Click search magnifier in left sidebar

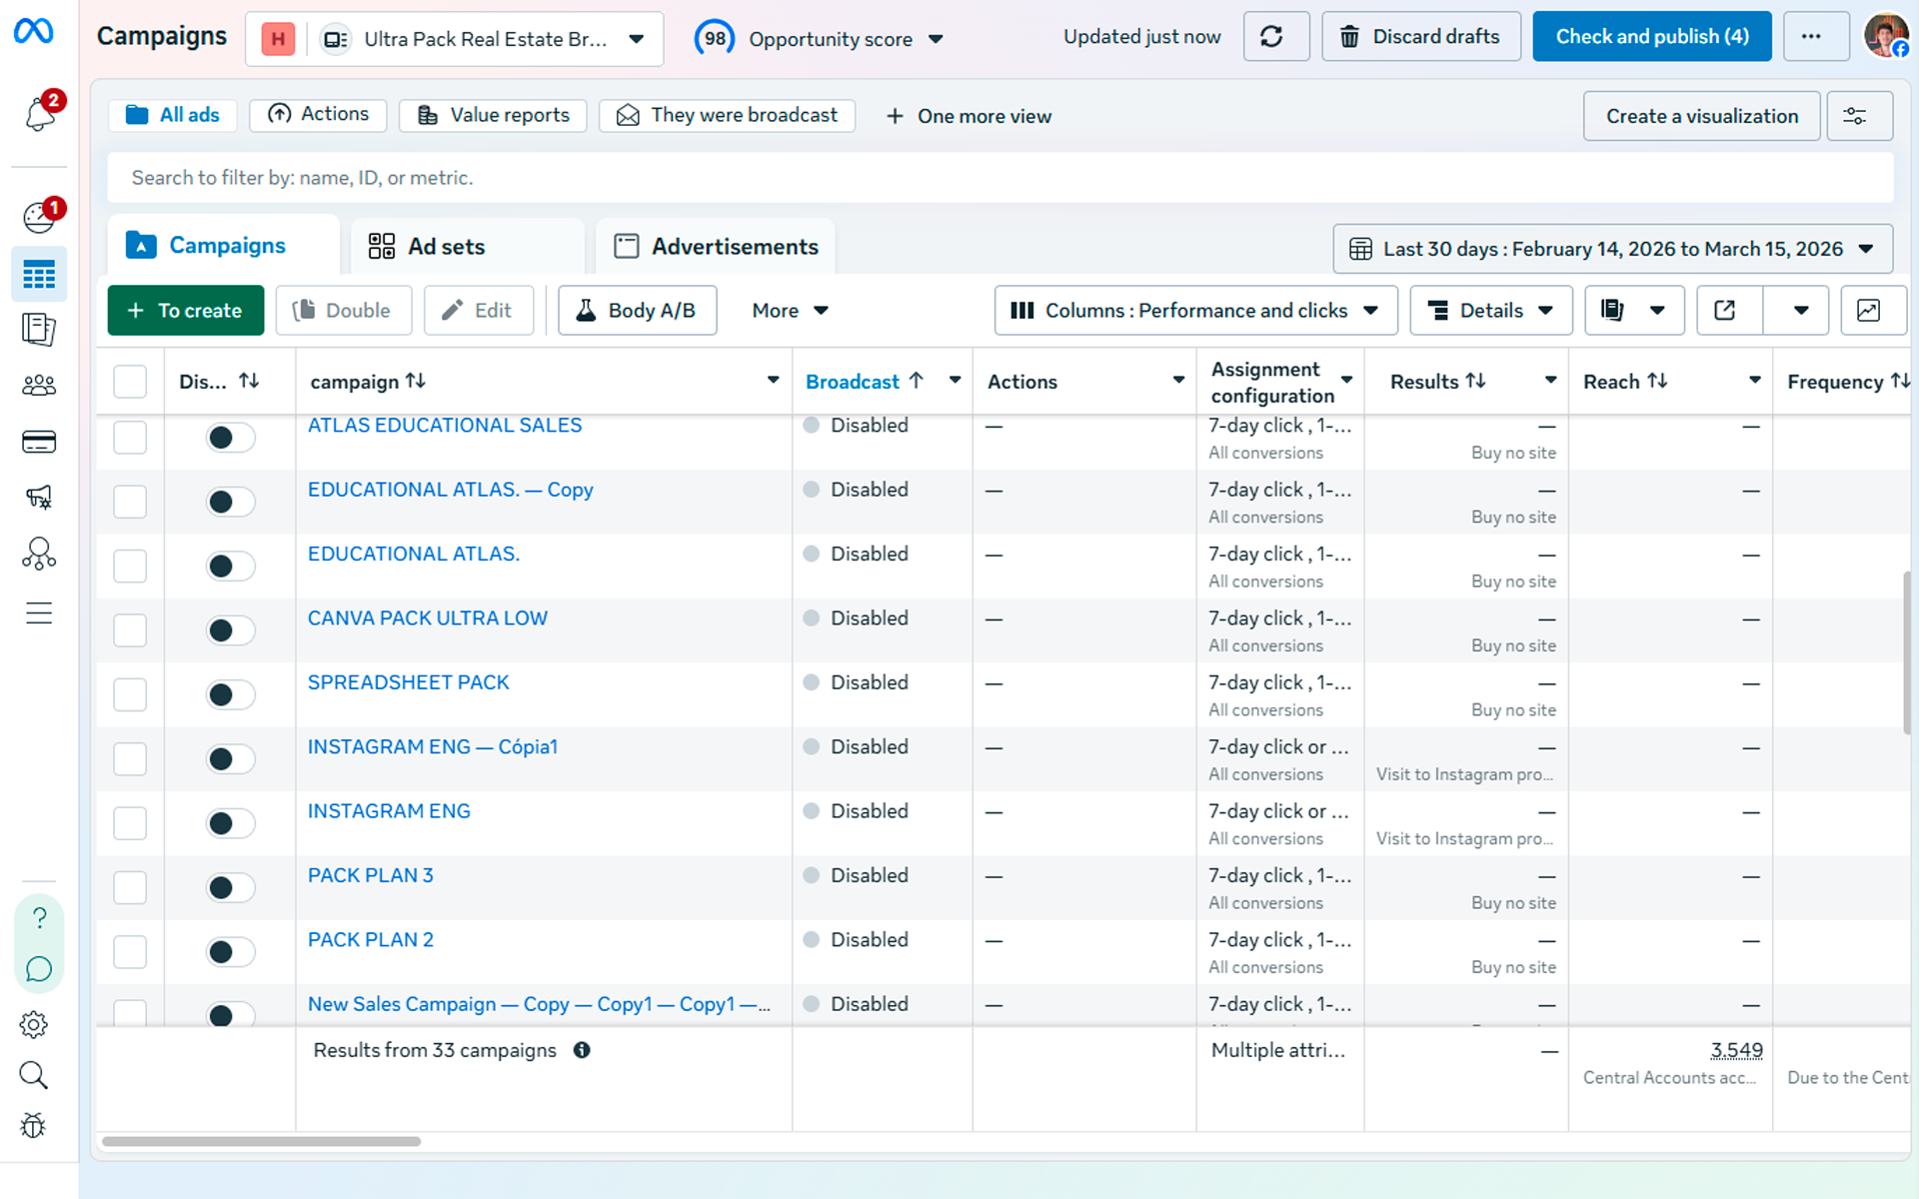[34, 1075]
